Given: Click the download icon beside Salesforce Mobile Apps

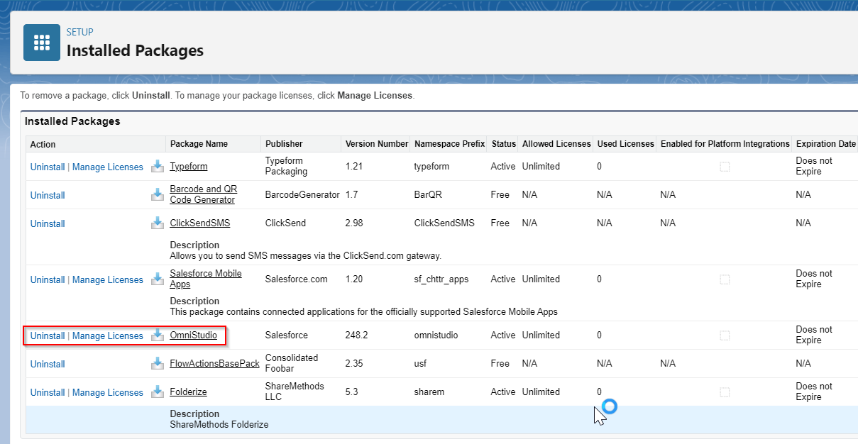Looking at the screenshot, I should (x=157, y=279).
